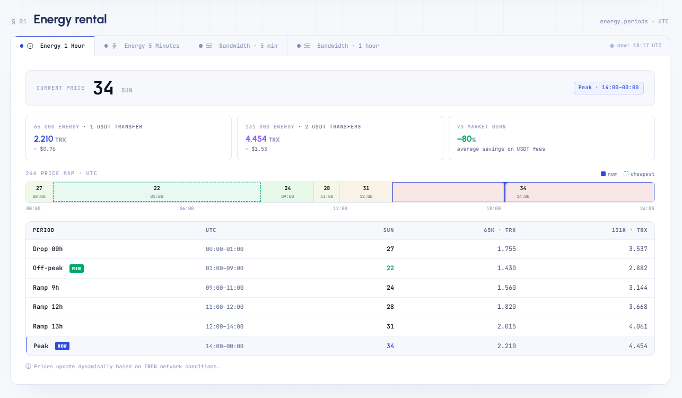Click the bandwidth icon in the 1 hour tab
Screen dimensions: 682x398
[307, 46]
